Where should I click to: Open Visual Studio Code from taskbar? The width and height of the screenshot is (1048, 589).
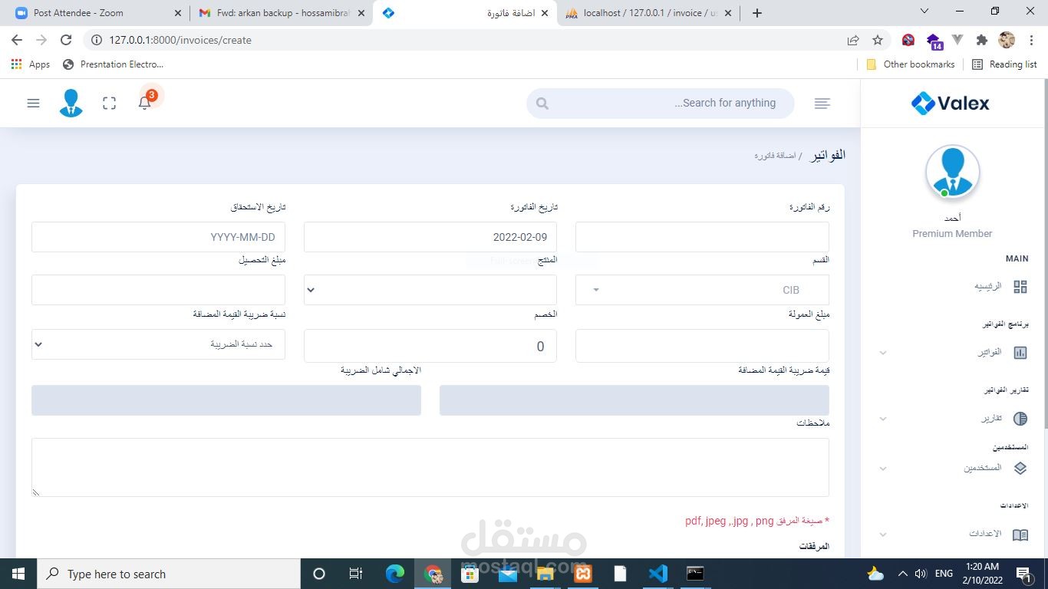point(657,573)
